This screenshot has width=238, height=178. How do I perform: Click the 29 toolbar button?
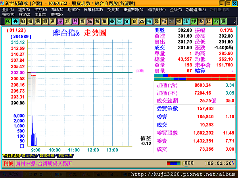coord(142,21)
